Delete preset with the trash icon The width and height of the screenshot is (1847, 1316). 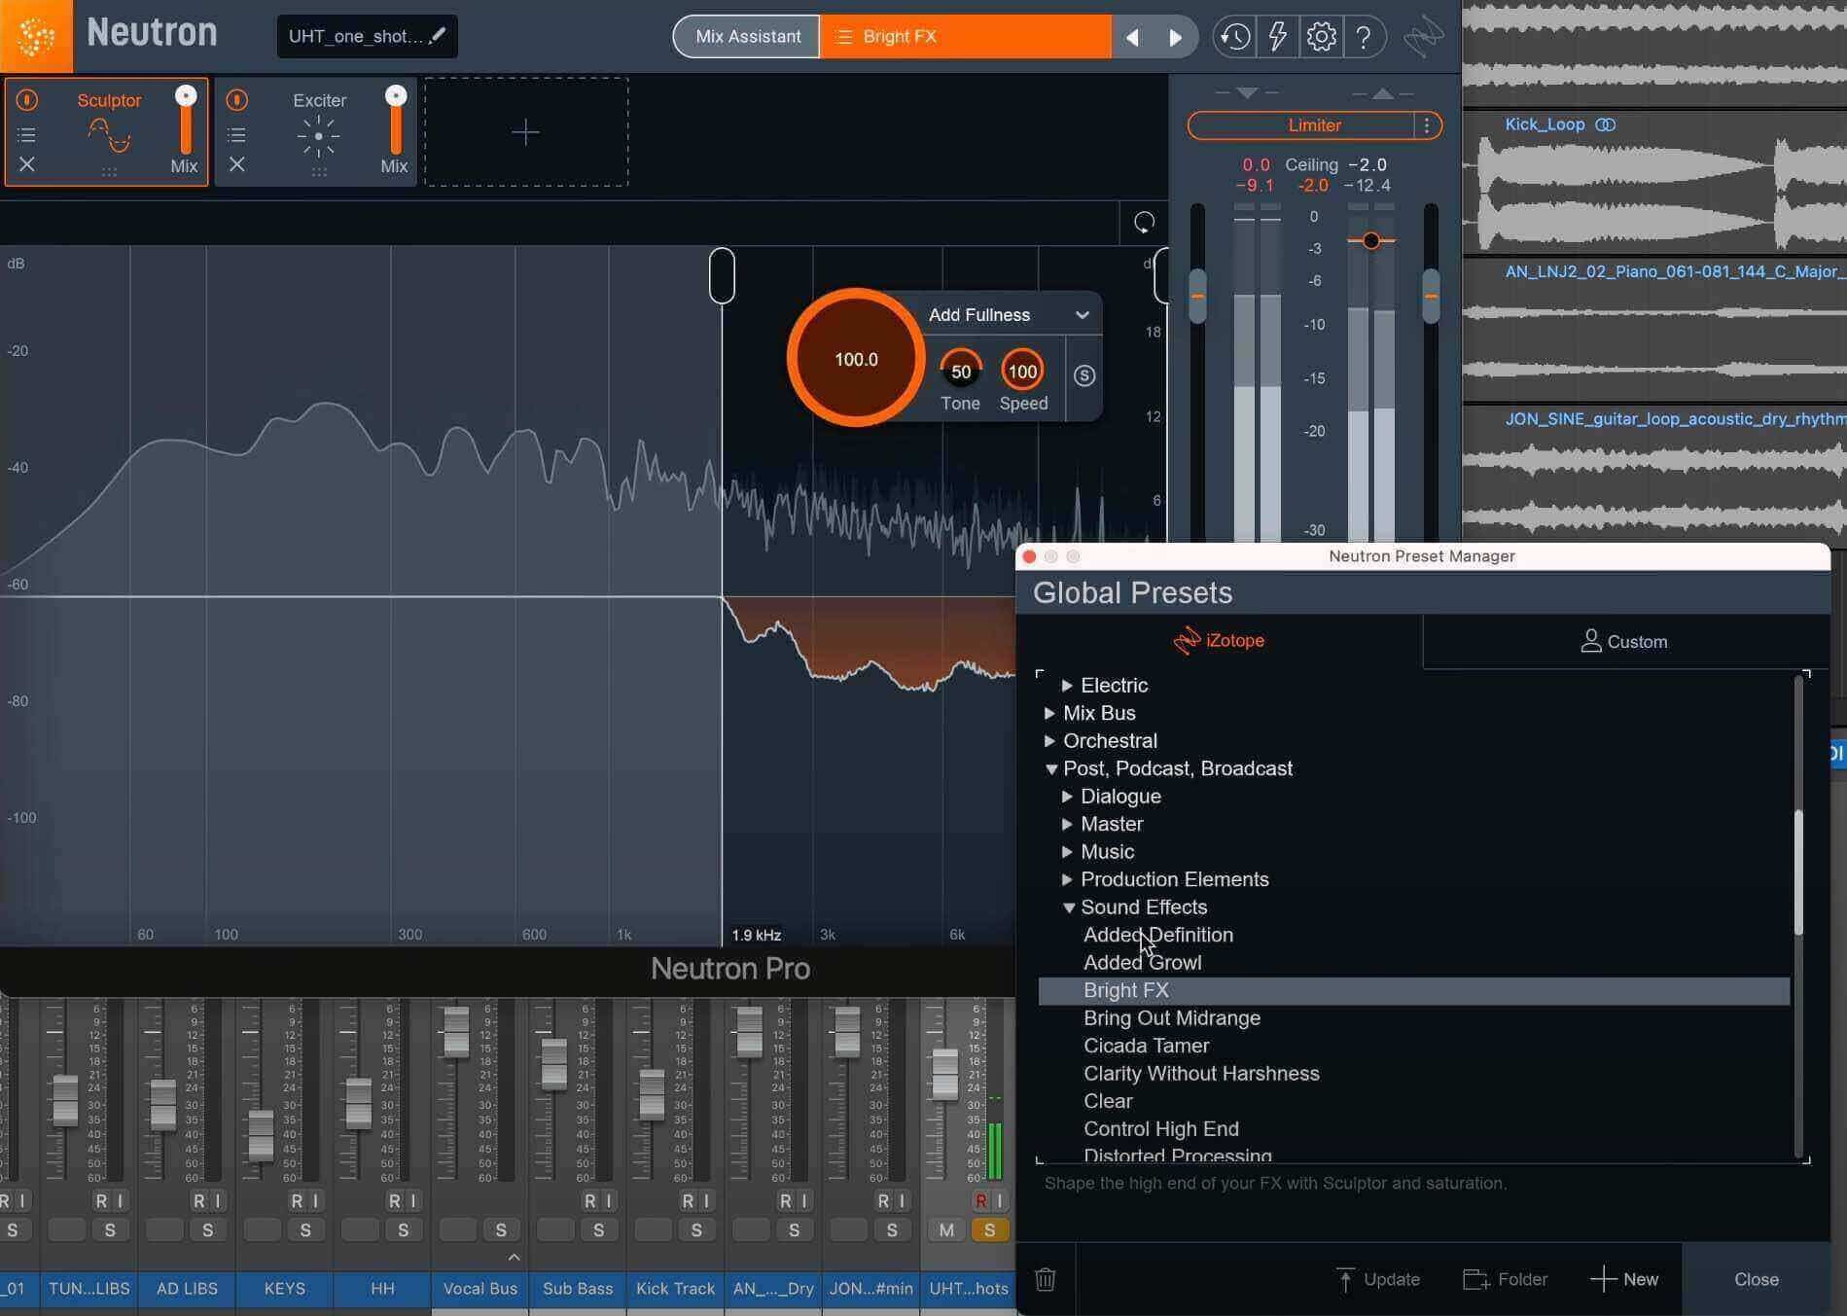(x=1046, y=1279)
